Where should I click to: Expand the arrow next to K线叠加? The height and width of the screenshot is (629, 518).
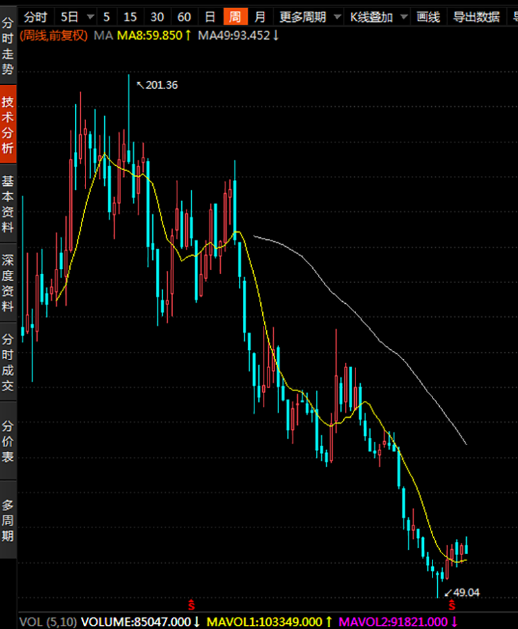(x=404, y=17)
